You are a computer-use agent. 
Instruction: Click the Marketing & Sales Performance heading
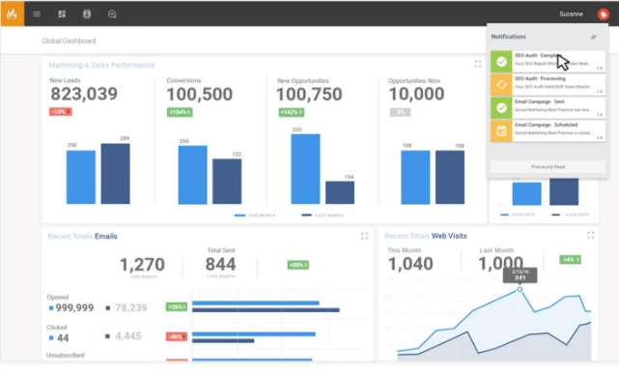click(101, 65)
